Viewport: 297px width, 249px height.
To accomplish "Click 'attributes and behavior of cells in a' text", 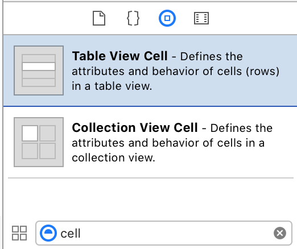I will tap(168, 143).
